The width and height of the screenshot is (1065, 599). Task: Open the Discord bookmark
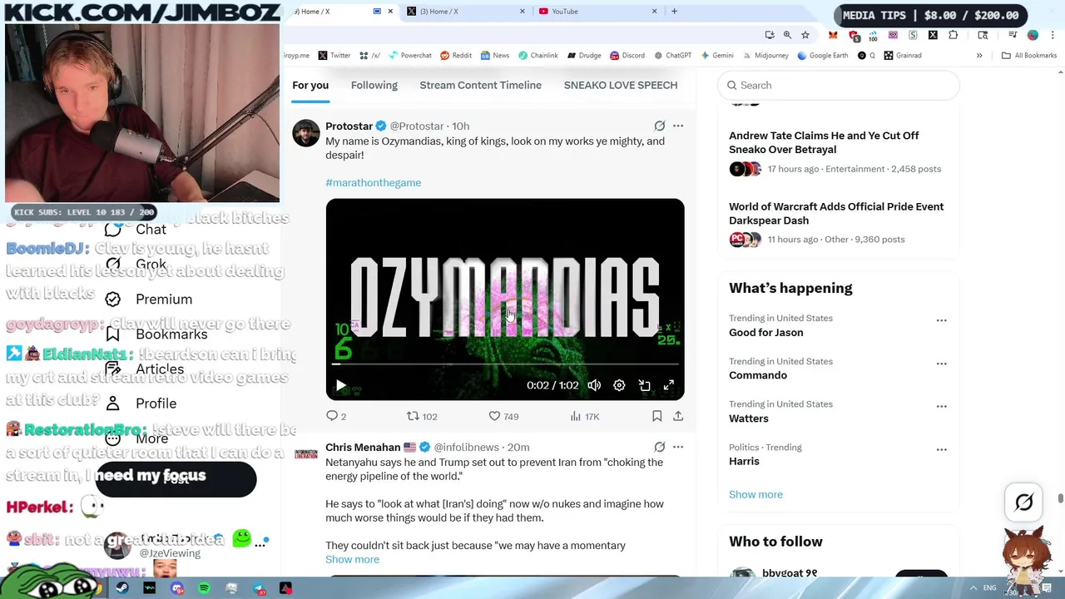(627, 55)
